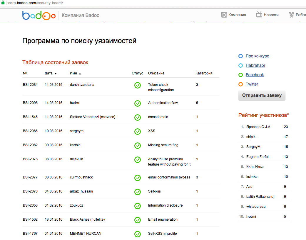Click the Новости TV icon
Screen dimensions: 306x240
tap(259, 15)
